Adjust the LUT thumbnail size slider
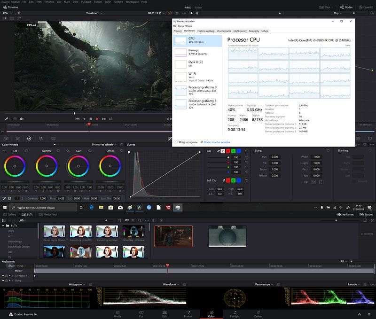This screenshot has width=376, height=319. [106, 220]
